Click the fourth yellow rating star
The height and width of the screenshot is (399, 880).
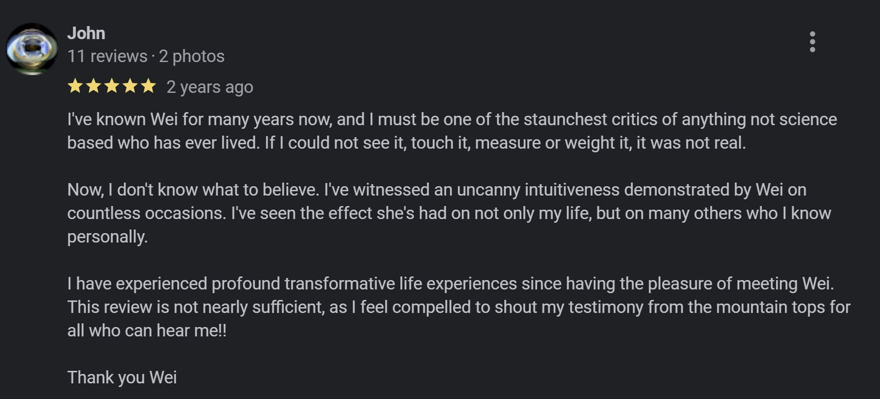(x=130, y=87)
